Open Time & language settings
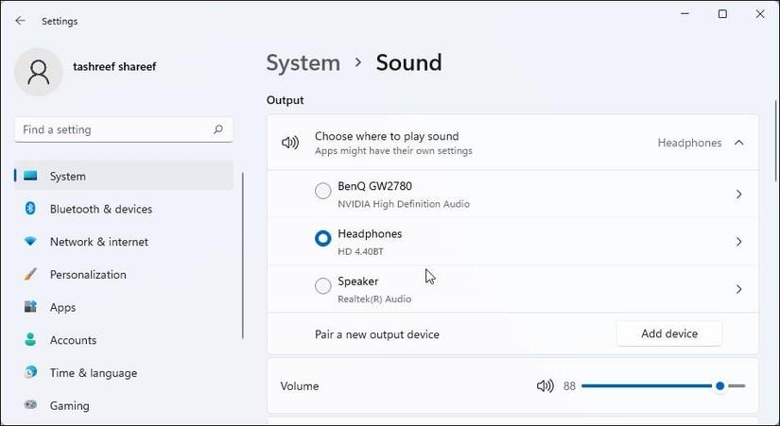 tap(123, 373)
